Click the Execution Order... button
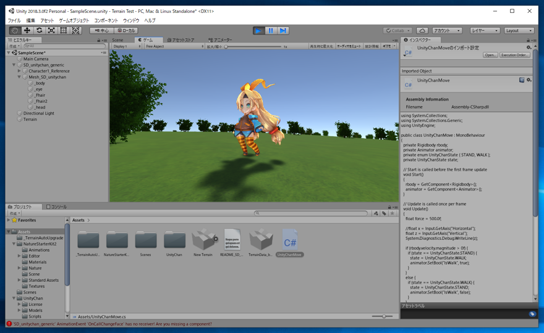The width and height of the screenshot is (544, 333). [x=515, y=55]
